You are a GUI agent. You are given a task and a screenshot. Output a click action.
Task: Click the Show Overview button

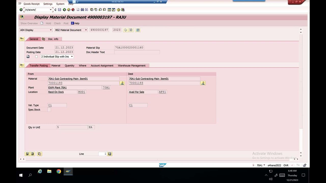pyautogui.click(x=29, y=23)
